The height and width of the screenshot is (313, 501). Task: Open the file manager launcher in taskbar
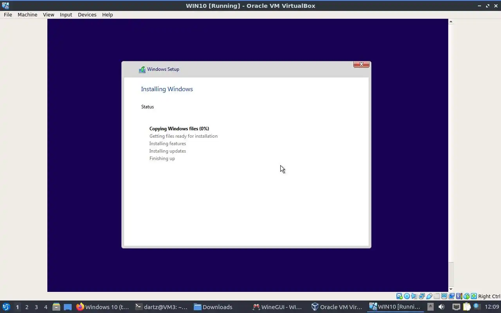(56, 307)
